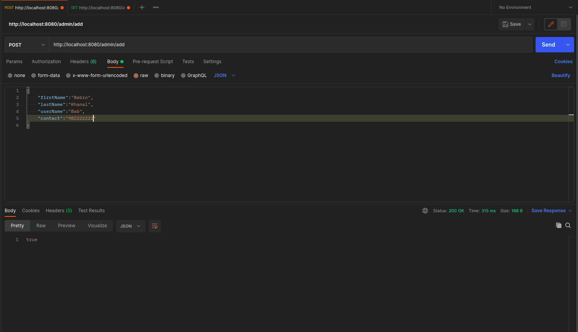Open the tab overflow options (three dots)

tap(156, 7)
